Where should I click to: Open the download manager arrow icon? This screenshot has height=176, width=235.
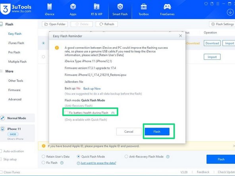(x=230, y=12)
